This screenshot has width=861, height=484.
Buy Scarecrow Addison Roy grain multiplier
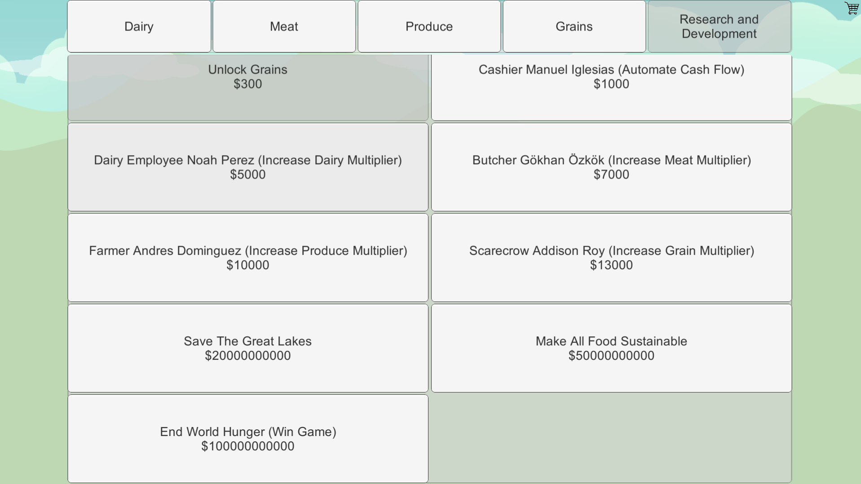(611, 257)
